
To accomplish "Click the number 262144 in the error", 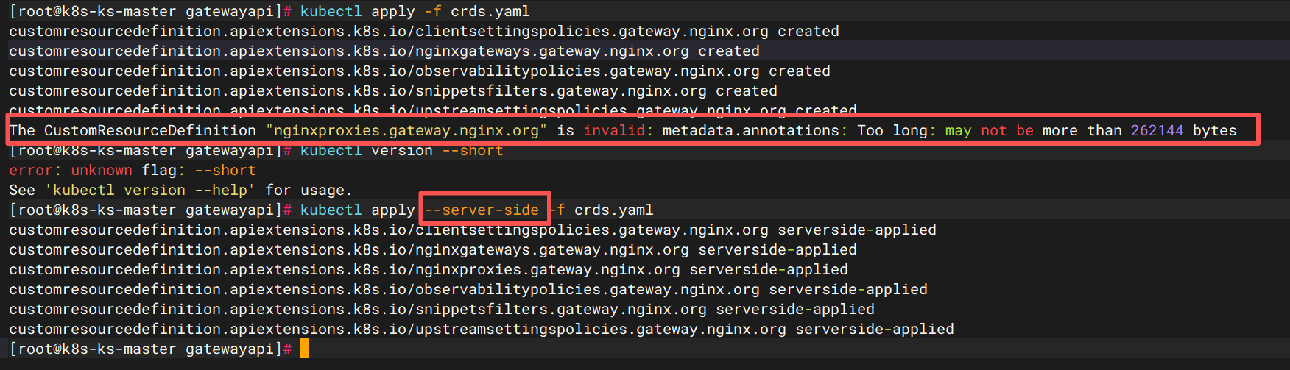I will pos(1157,130).
